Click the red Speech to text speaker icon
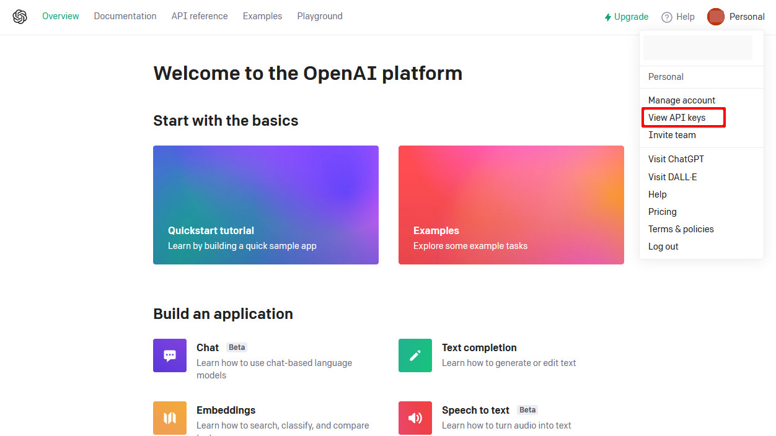 coord(415,418)
